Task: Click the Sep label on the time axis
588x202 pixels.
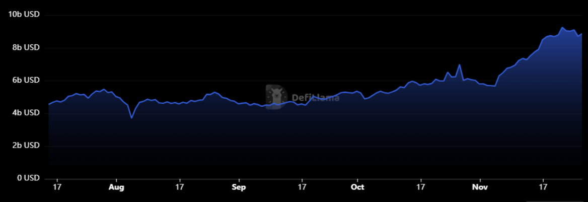Action: [x=239, y=187]
